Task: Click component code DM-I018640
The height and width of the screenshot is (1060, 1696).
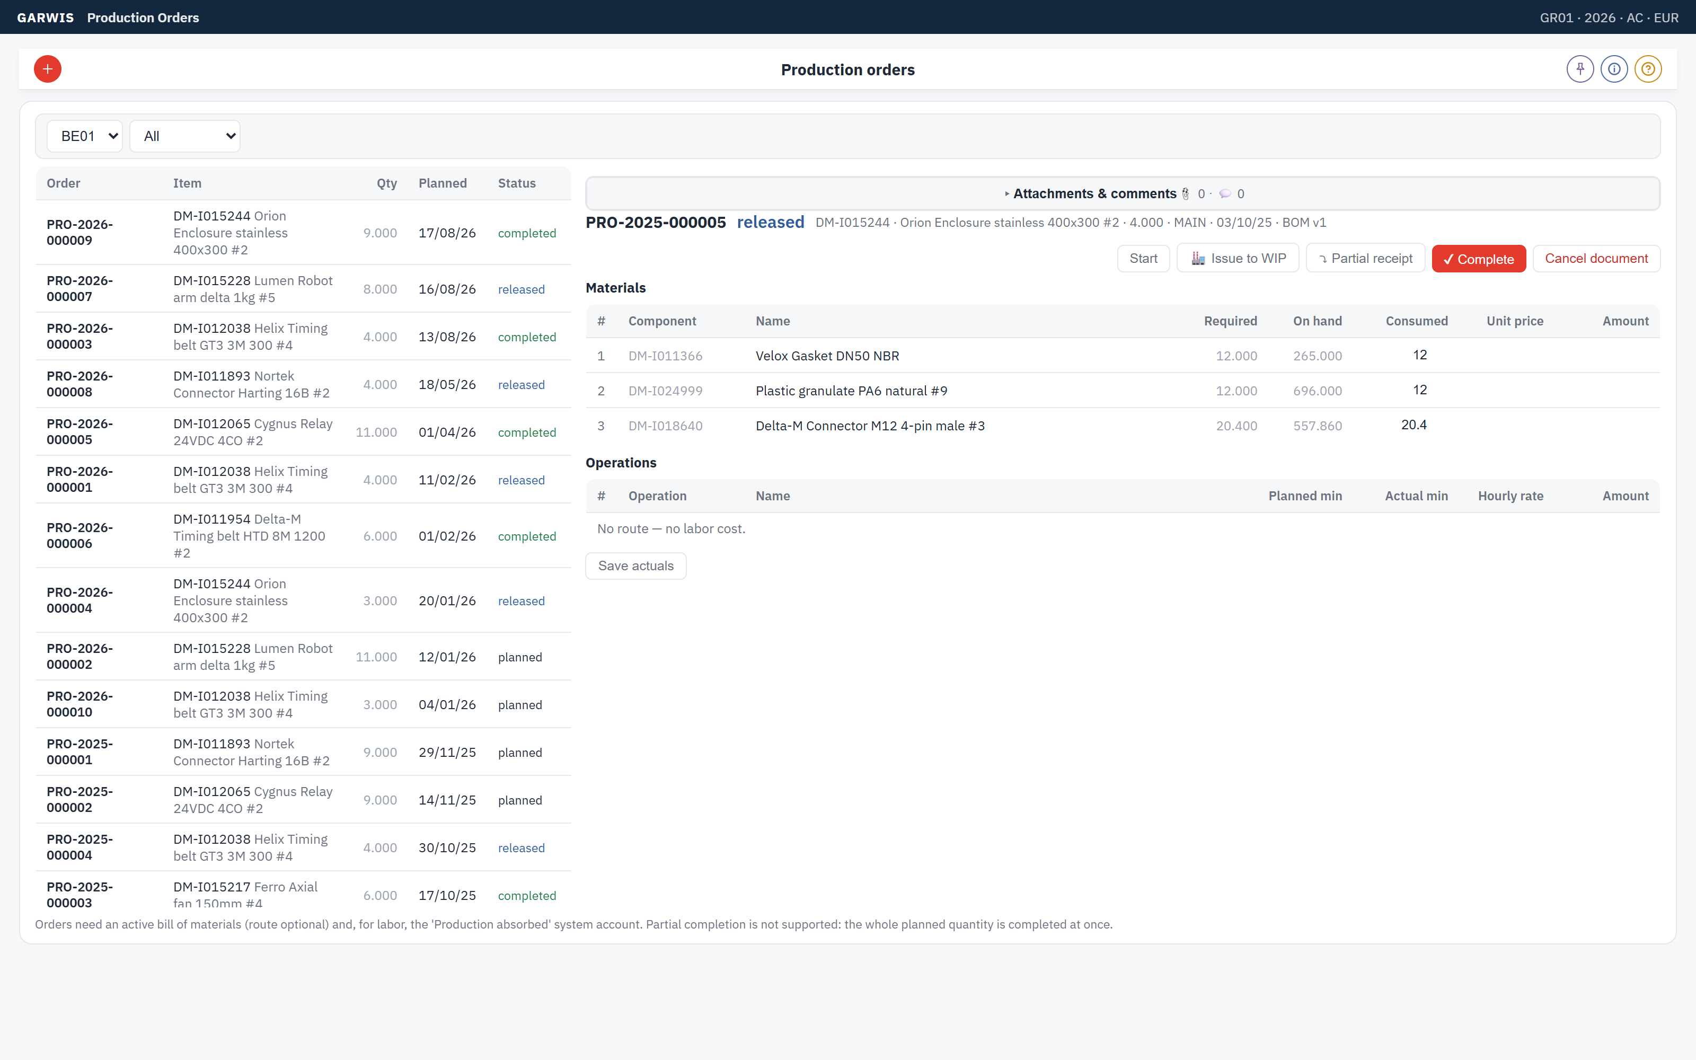Action: 665,426
